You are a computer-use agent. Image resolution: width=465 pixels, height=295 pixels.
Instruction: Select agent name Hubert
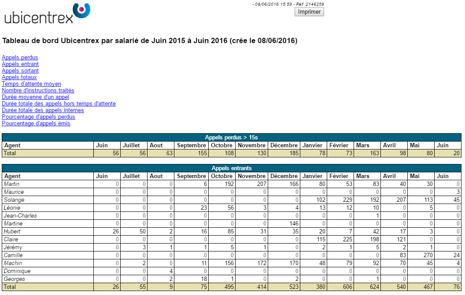12,231
